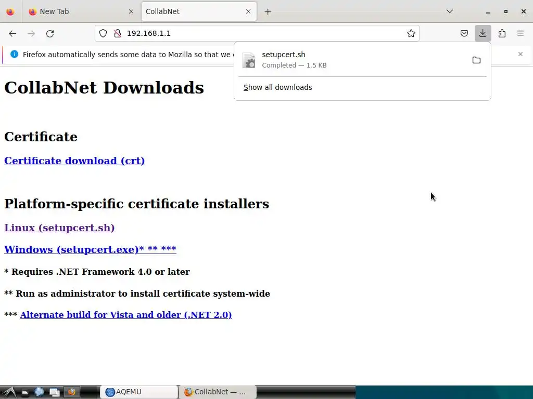Open the shield tracking protection icon
The height and width of the screenshot is (399, 533).
pos(103,33)
